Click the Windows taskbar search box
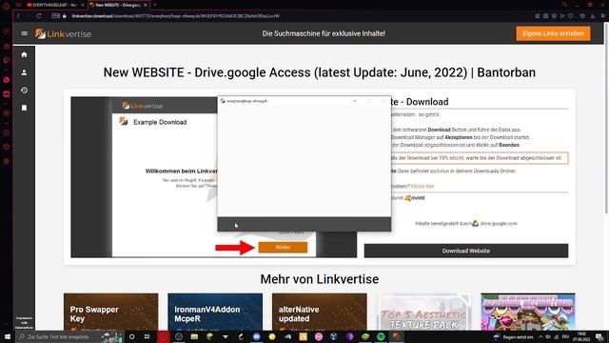Viewport: 609px width, 343px height. [69, 336]
